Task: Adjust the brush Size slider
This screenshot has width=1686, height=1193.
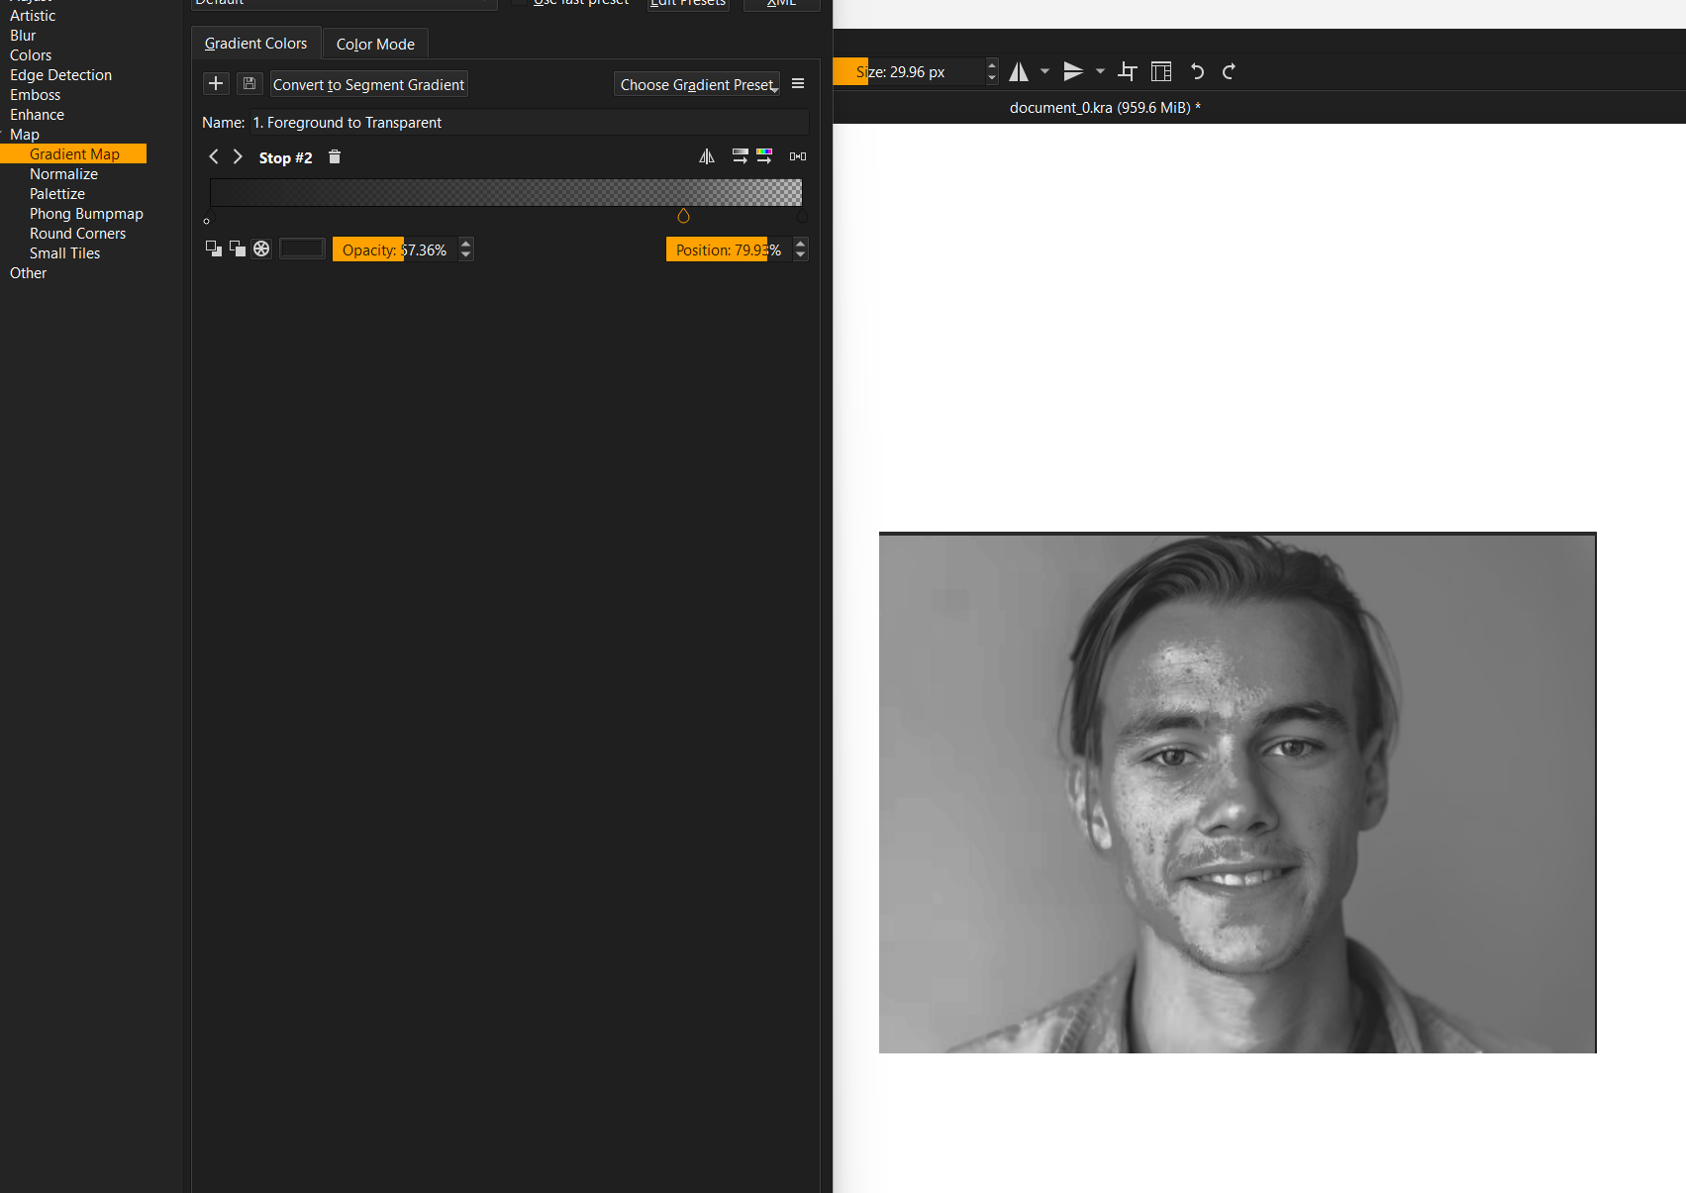Action: (909, 71)
